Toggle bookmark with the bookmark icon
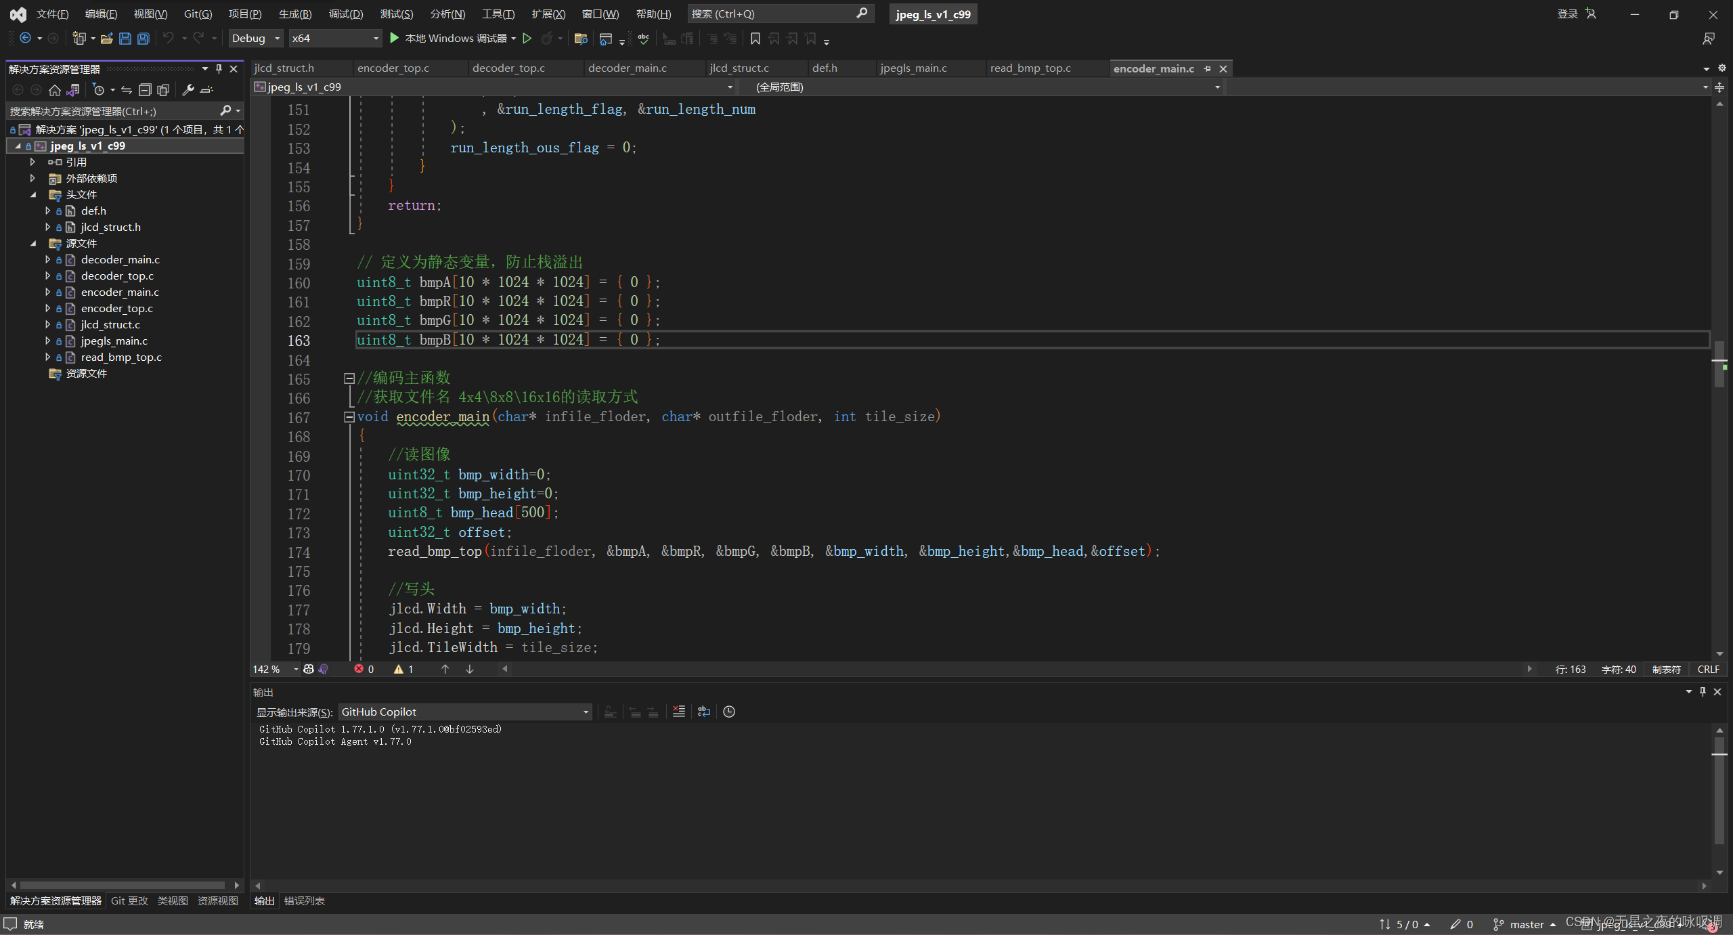Image resolution: width=1733 pixels, height=935 pixels. (x=755, y=39)
